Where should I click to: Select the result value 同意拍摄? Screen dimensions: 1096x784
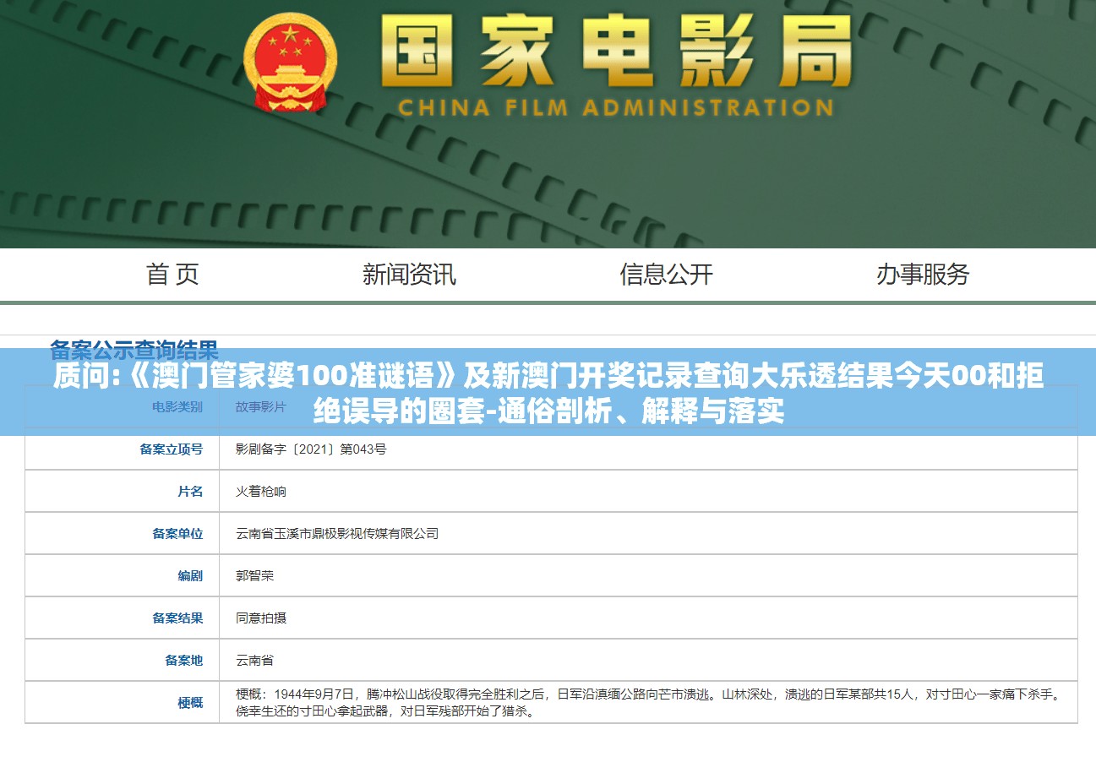tap(261, 618)
